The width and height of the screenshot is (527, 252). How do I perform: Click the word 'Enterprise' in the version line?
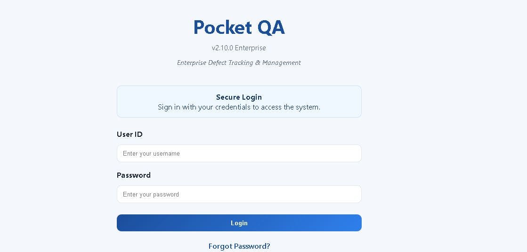point(251,48)
